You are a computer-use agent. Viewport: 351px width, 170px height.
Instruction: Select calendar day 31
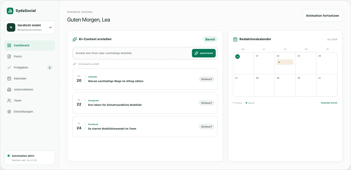click(327, 85)
